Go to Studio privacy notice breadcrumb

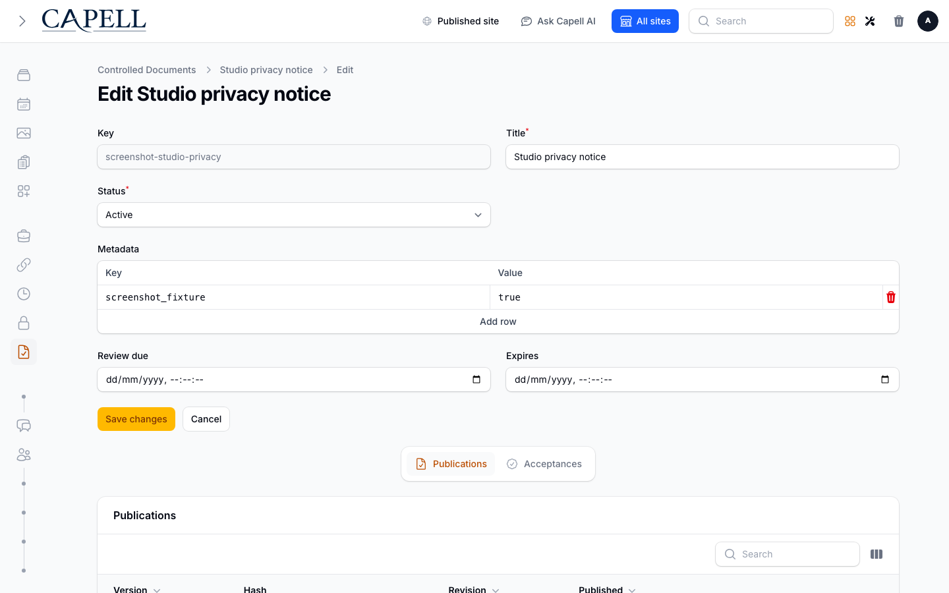click(x=266, y=70)
